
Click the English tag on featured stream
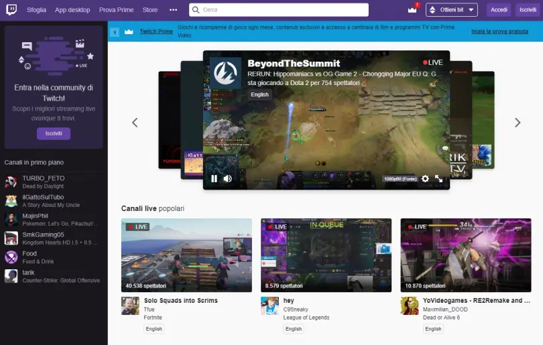259,94
